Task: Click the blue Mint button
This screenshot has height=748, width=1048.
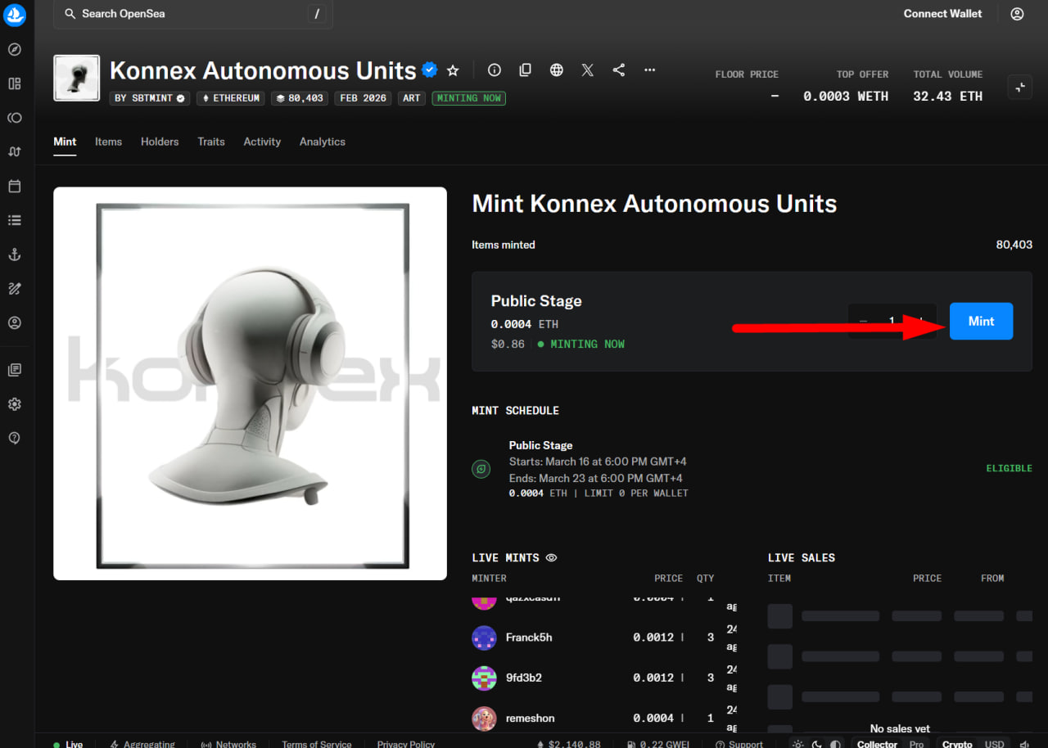Action: 981,321
